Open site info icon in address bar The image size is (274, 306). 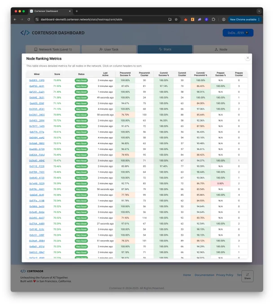(37, 19)
